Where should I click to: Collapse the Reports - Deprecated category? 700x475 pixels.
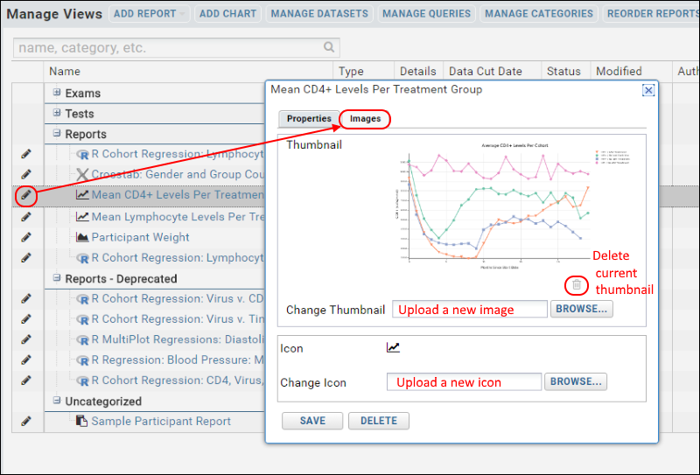tap(57, 277)
